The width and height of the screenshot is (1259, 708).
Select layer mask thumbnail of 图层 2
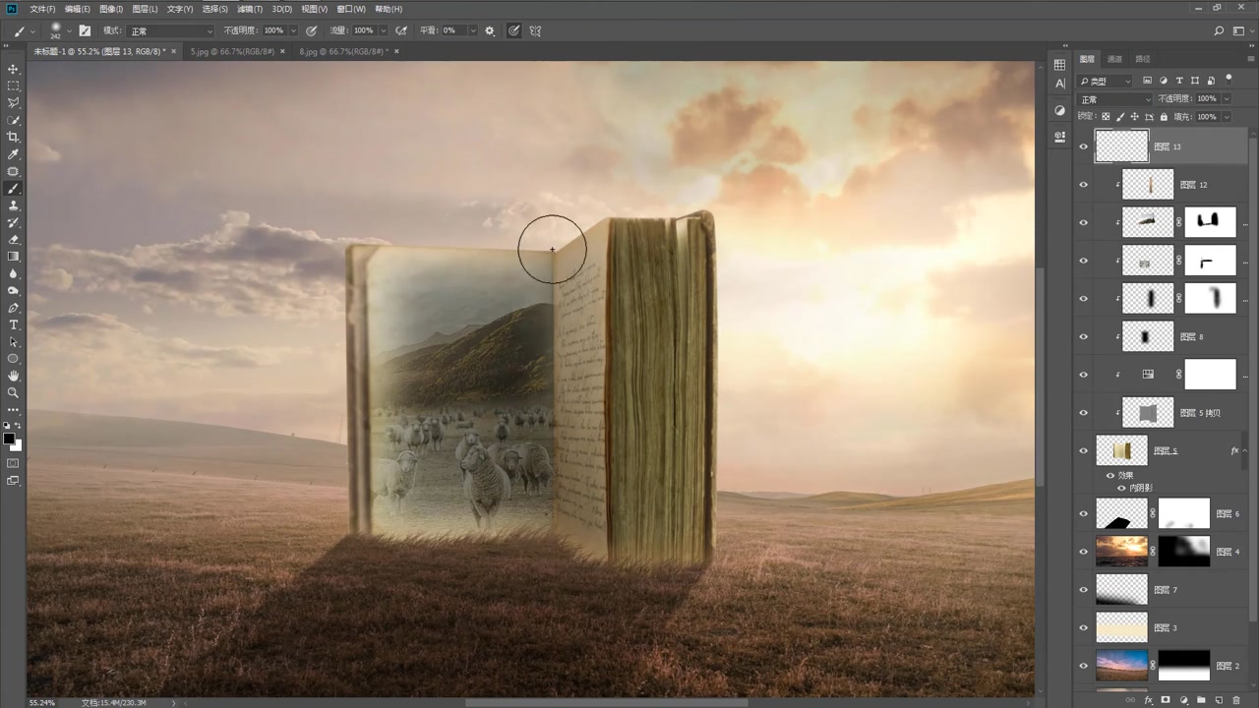point(1183,666)
